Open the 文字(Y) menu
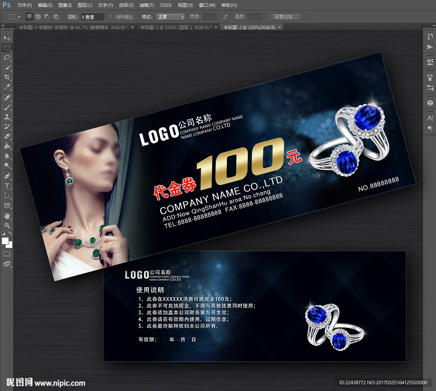Screen dimensions: 436x391 pyautogui.click(x=106, y=5)
